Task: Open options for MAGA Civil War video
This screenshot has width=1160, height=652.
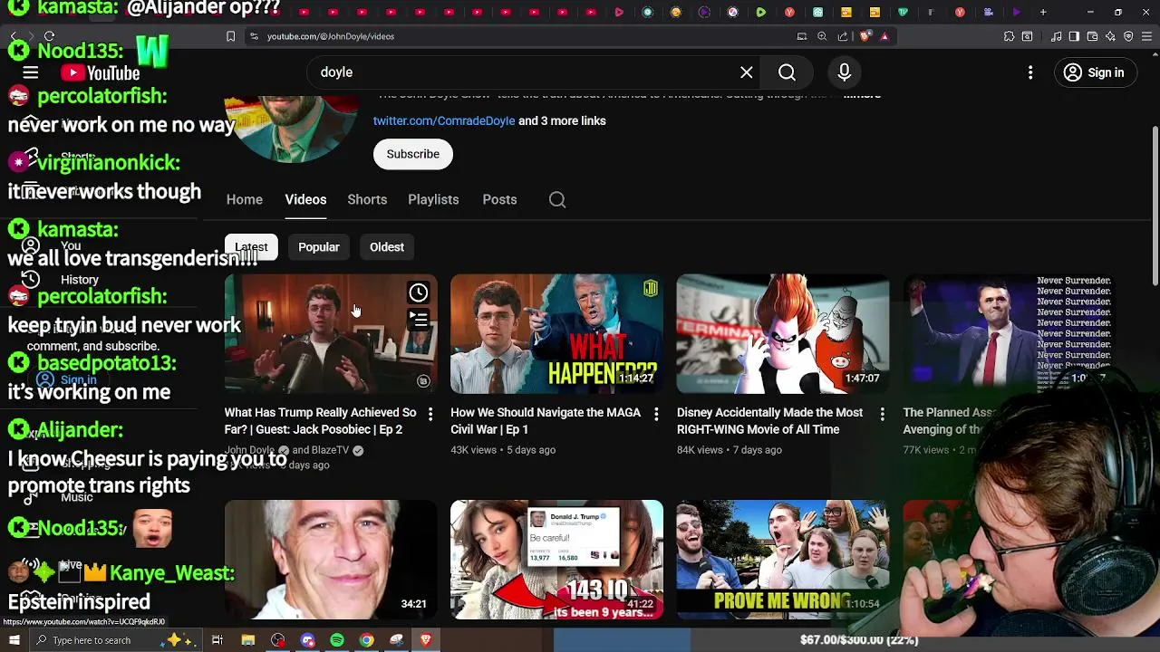Action: [656, 414]
